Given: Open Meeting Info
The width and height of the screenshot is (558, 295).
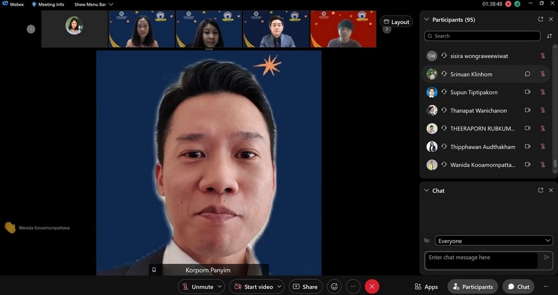Looking at the screenshot, I should coord(48,4).
